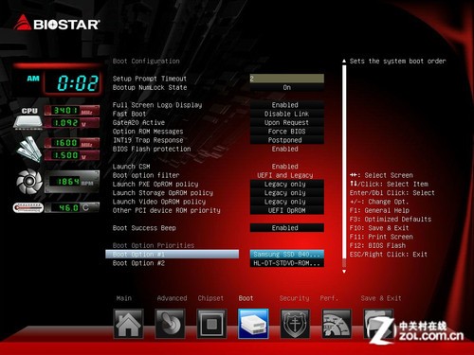The image size is (474, 355).
Task: Select the Setup Prompt Timeout label
Action: pos(150,79)
